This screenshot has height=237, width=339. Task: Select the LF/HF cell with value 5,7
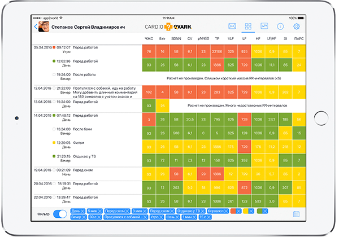tap(272, 174)
